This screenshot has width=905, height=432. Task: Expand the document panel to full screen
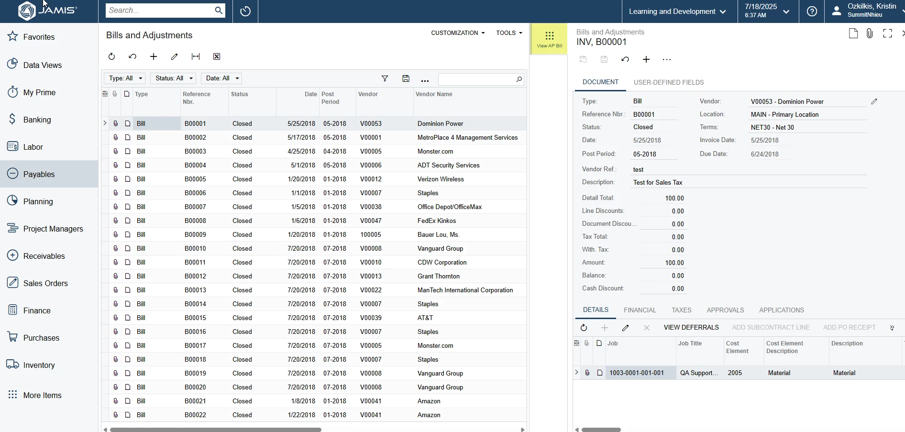(x=888, y=33)
